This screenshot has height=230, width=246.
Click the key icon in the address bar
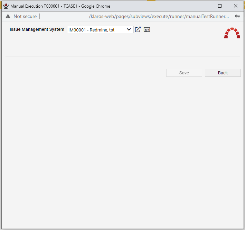tap(237, 16)
